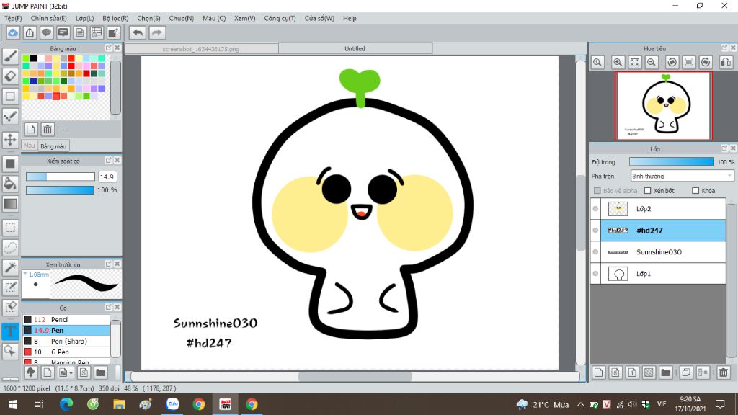The height and width of the screenshot is (415, 738).
Task: Click the Undo arrow
Action: 138,32
